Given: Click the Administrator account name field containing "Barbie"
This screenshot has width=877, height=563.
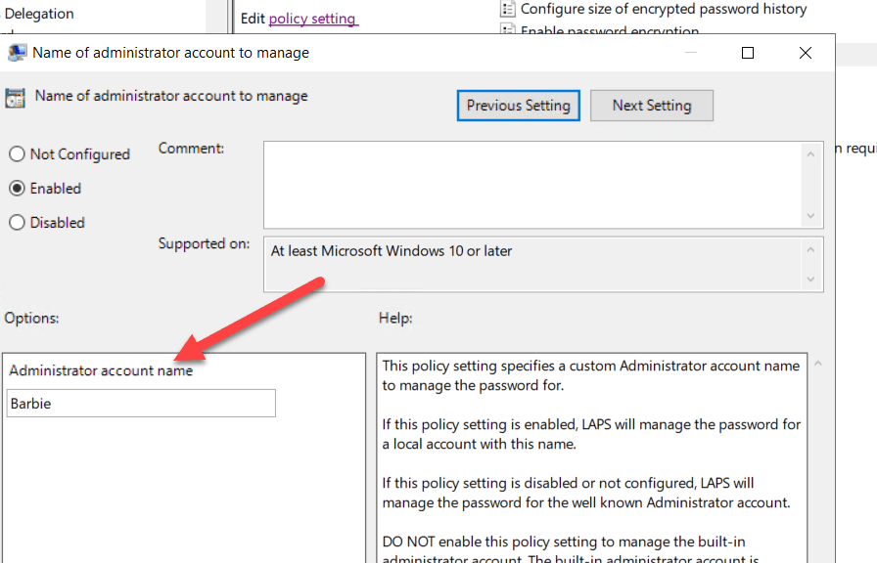Looking at the screenshot, I should click(x=140, y=403).
